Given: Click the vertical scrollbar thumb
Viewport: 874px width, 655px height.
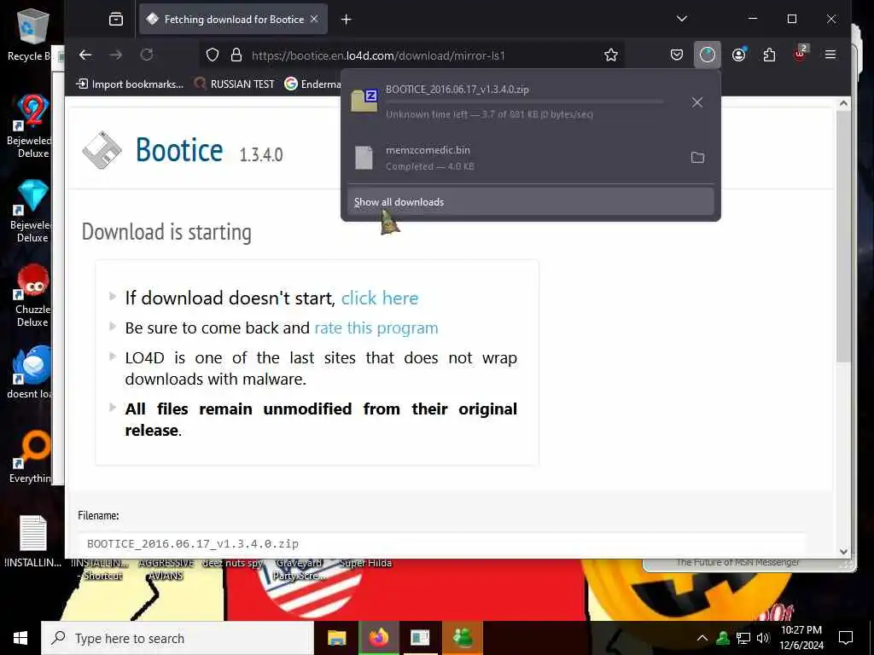Looking at the screenshot, I should pos(843,237).
